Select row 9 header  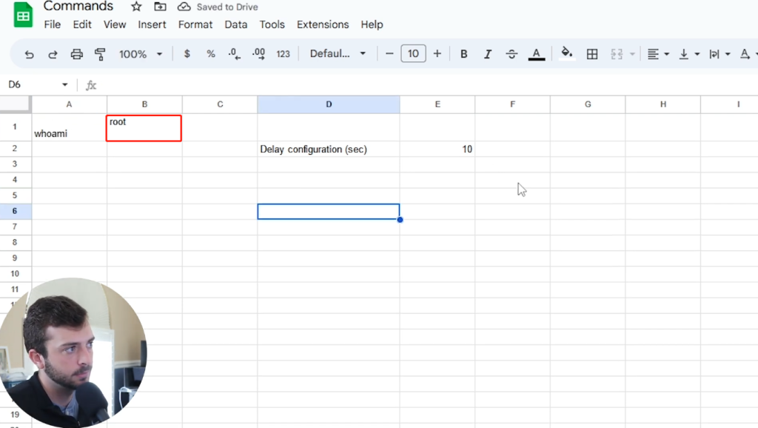click(x=15, y=258)
